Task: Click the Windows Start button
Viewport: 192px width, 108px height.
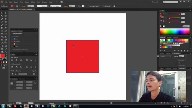Action: point(3,106)
